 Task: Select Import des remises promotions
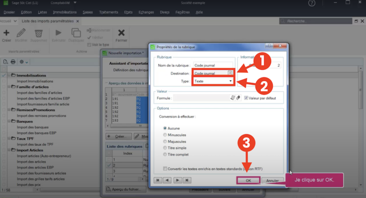(41, 116)
